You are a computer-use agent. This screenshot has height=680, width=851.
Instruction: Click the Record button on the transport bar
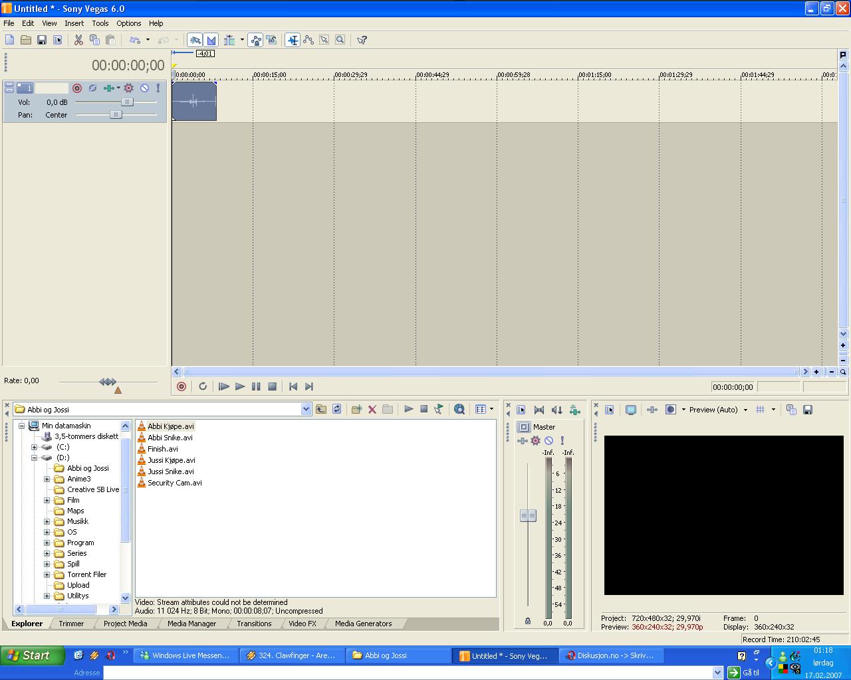(x=182, y=386)
